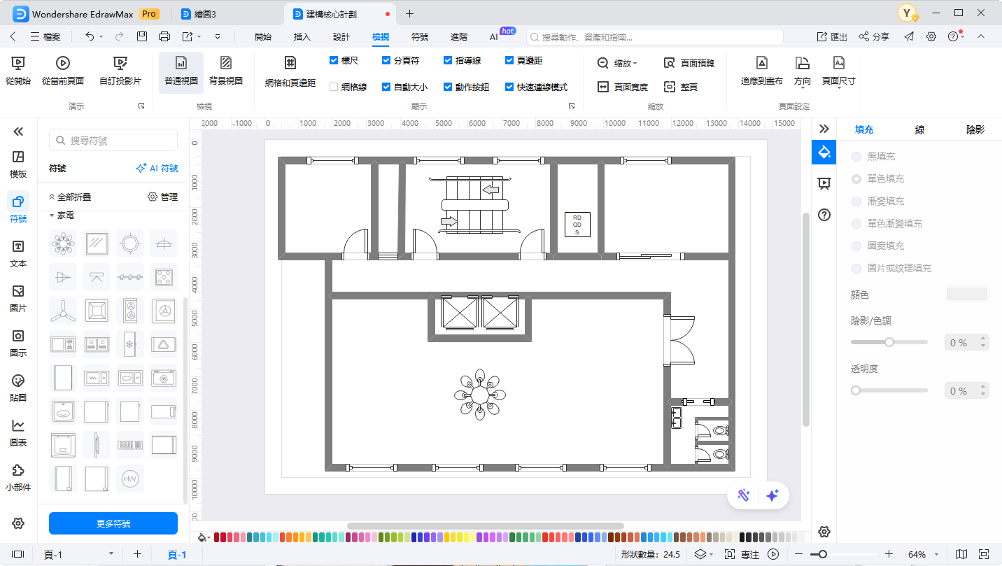
Task: Click the 小部件 widgets sidebar icon
Action: (18, 476)
